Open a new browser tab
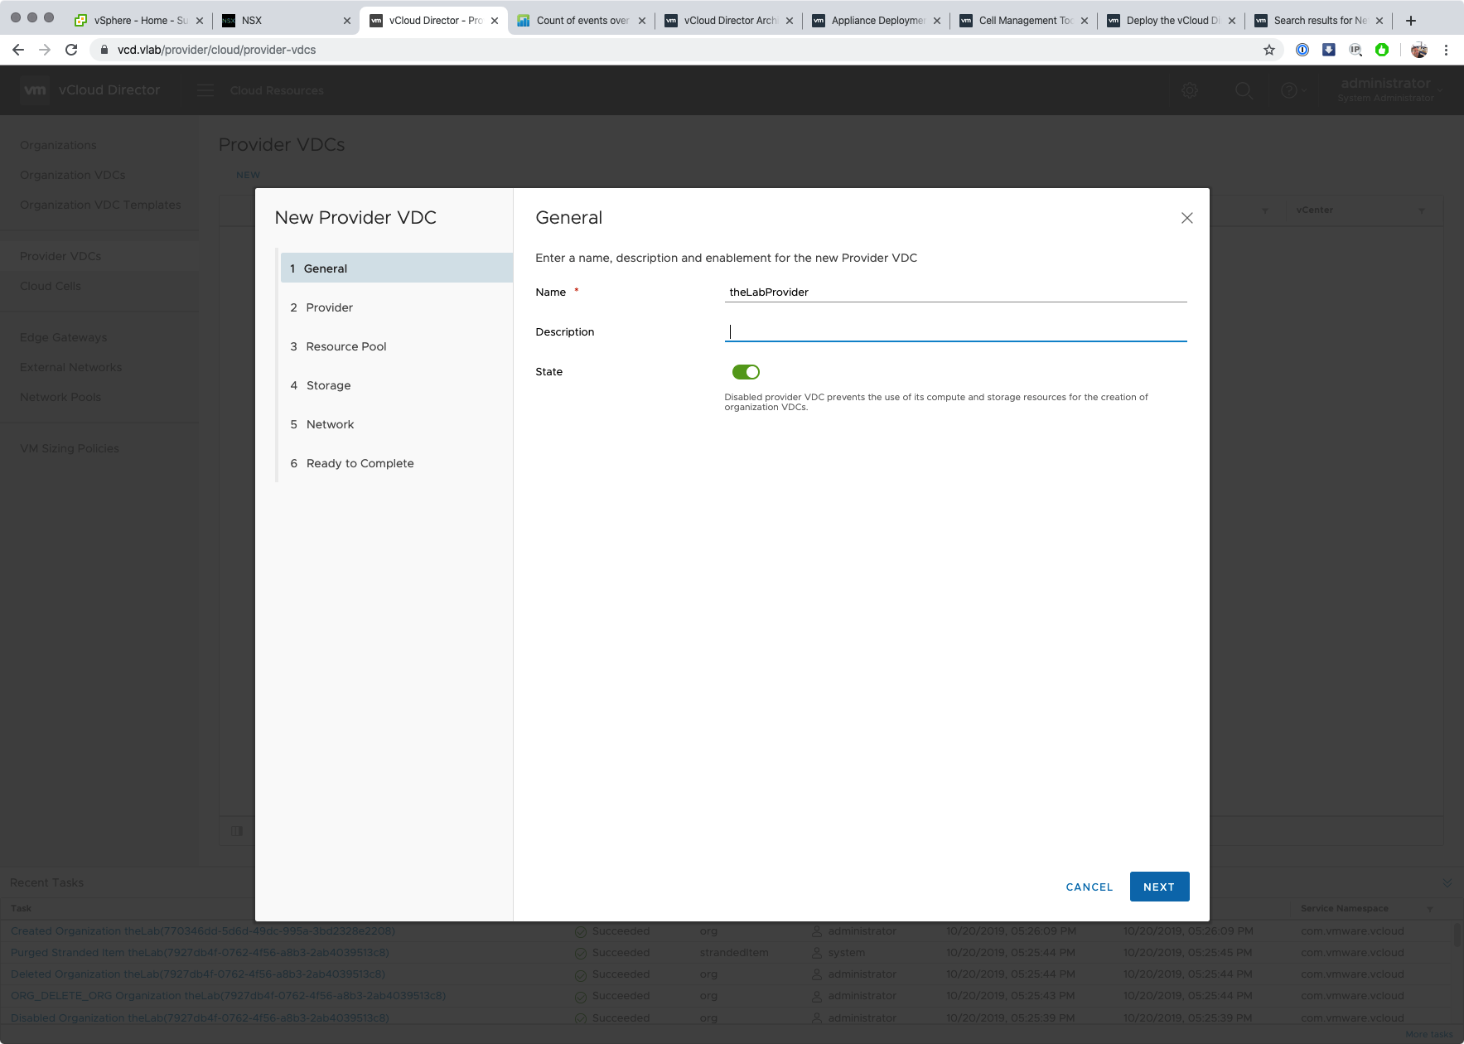The width and height of the screenshot is (1464, 1044). pos(1410,21)
